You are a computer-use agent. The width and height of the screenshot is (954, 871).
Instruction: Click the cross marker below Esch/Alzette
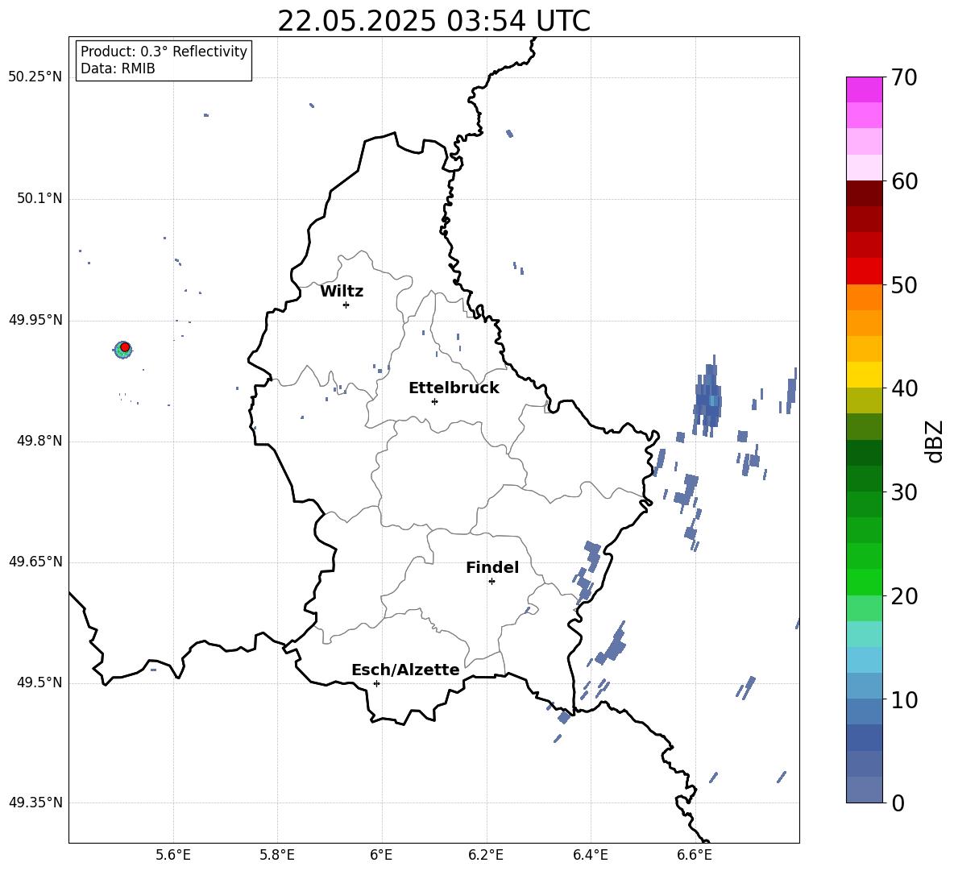(x=376, y=683)
